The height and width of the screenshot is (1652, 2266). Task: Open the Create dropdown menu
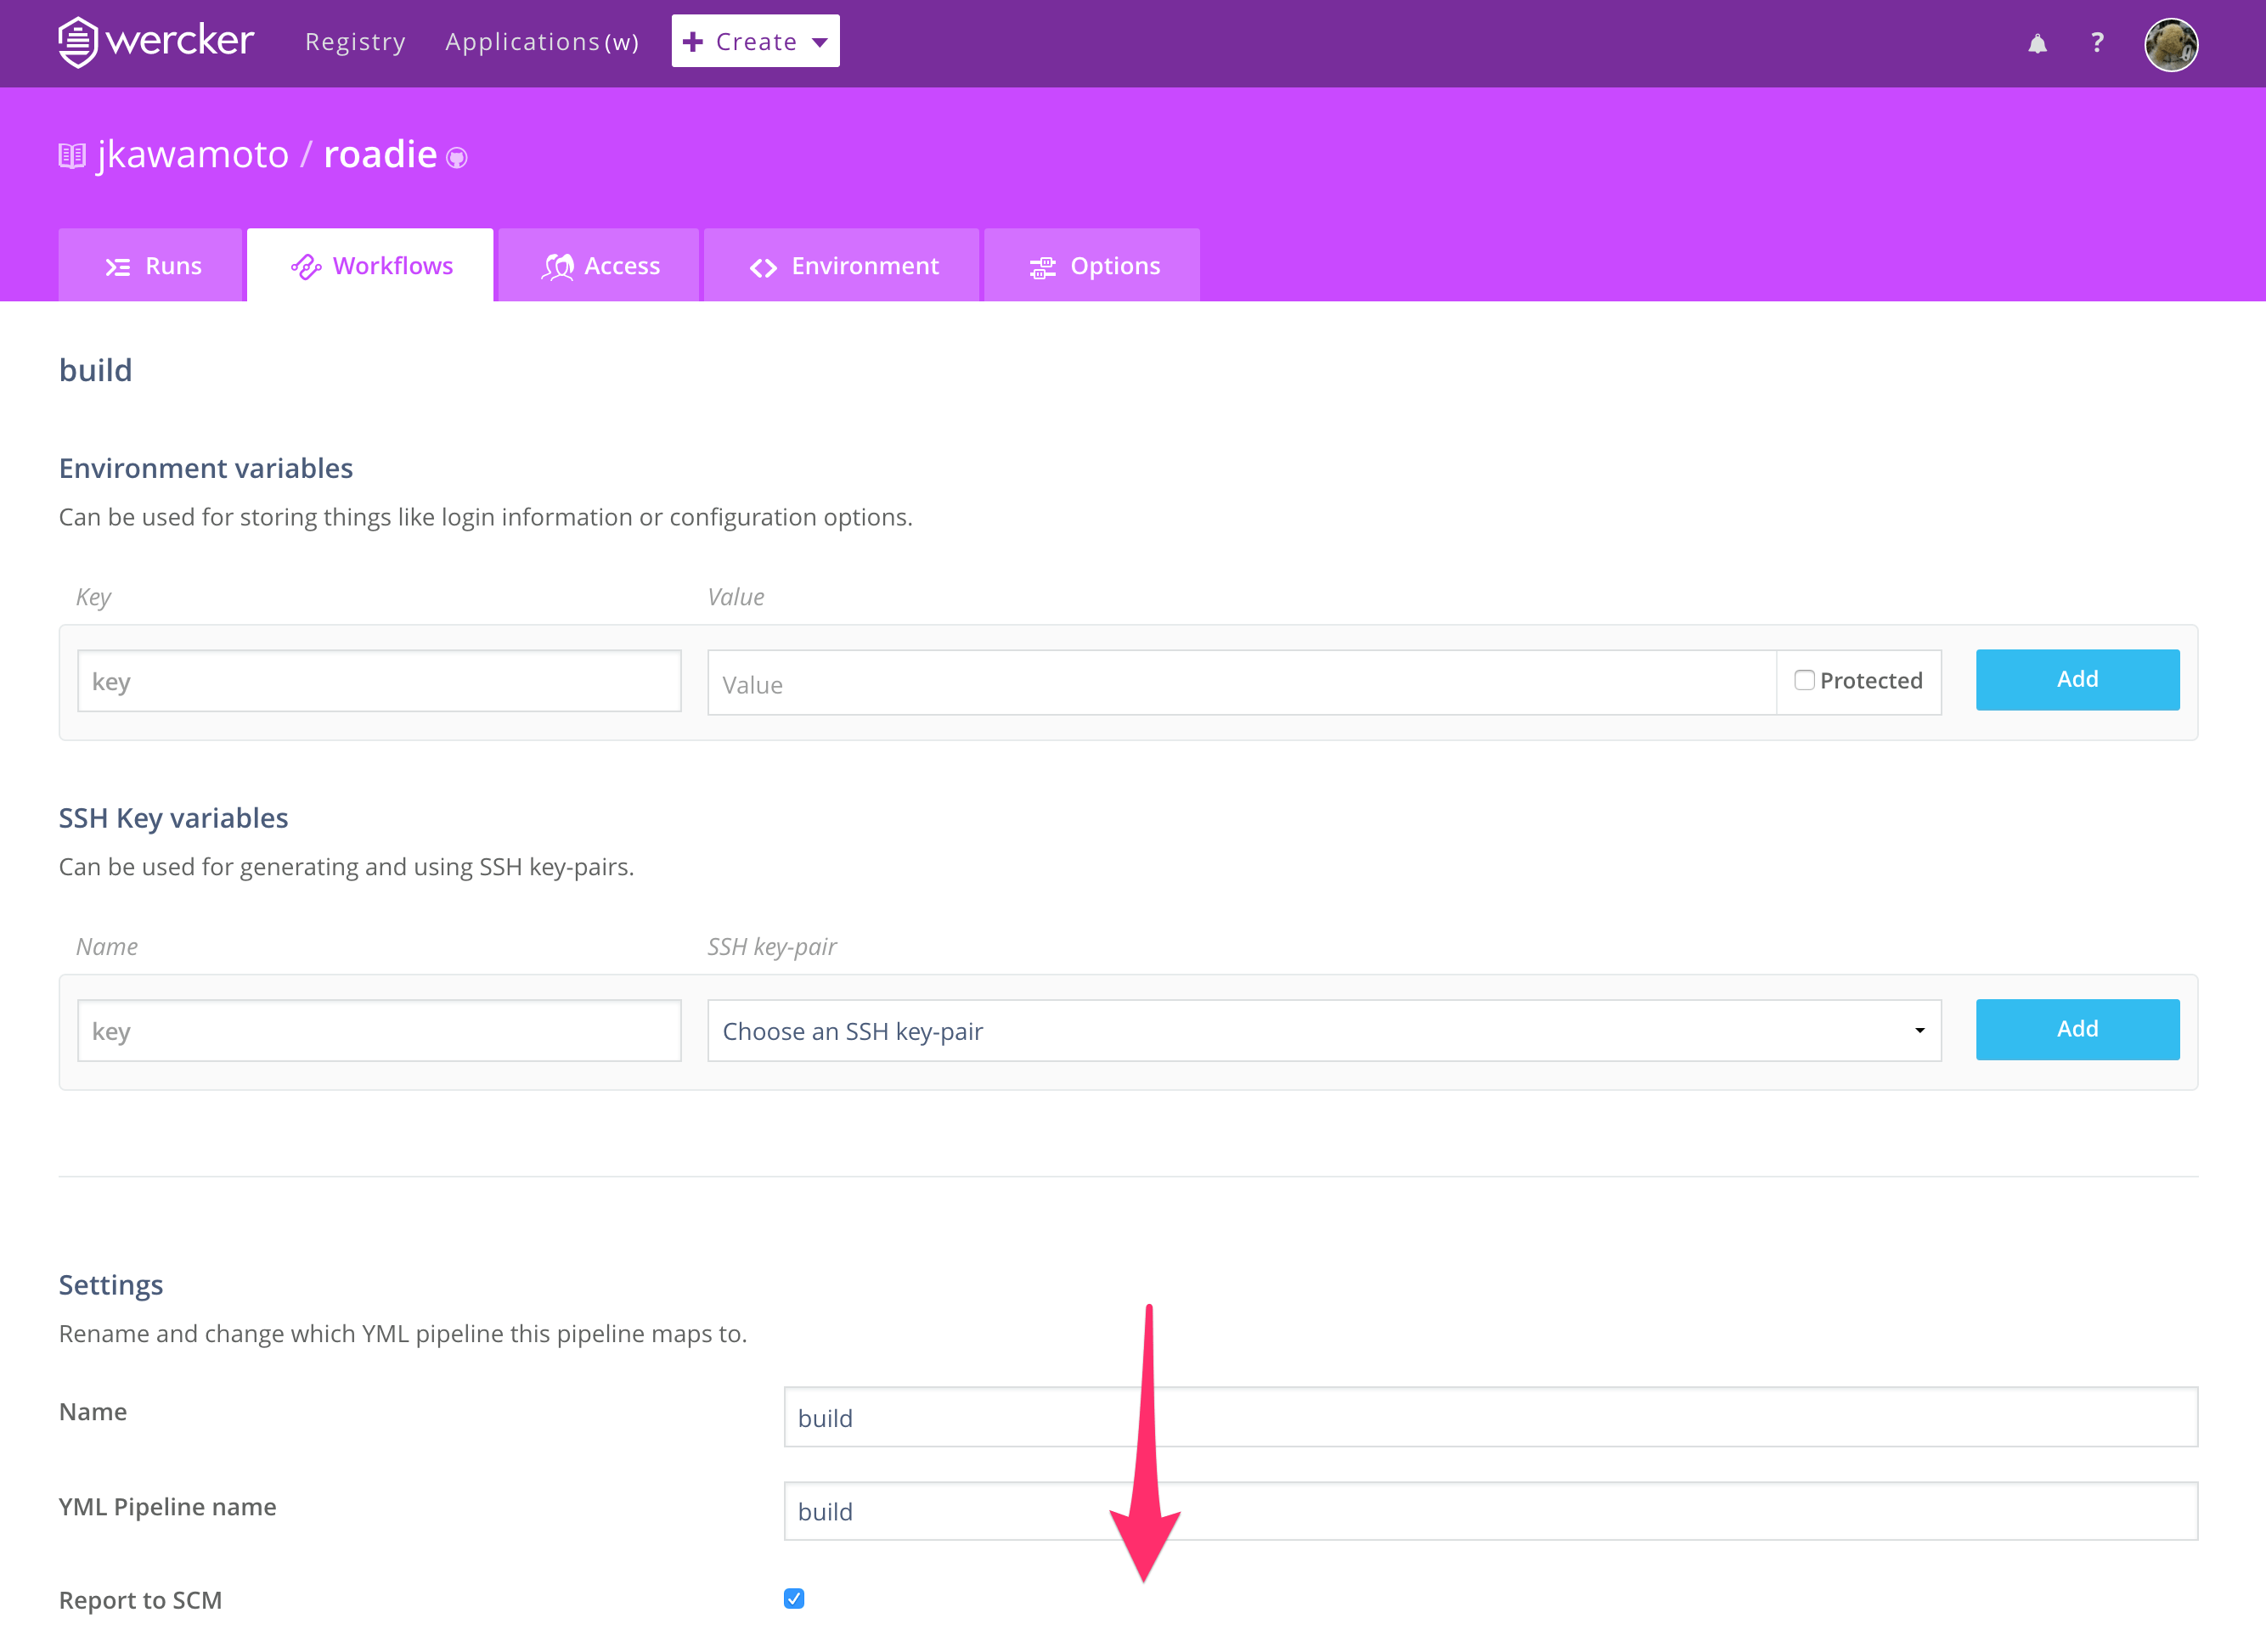click(x=755, y=42)
